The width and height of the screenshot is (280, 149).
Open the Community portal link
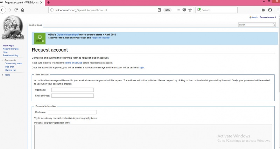click(x=13, y=64)
